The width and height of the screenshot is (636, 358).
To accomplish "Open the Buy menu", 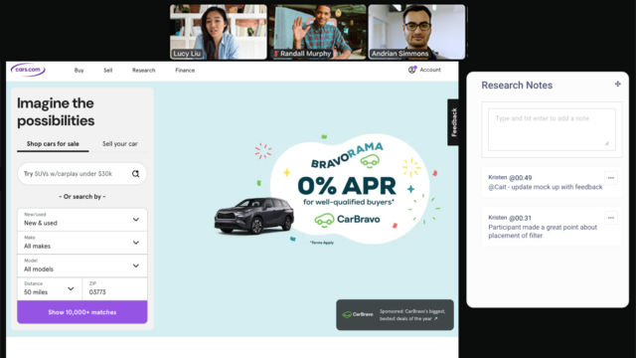I will click(x=79, y=71).
